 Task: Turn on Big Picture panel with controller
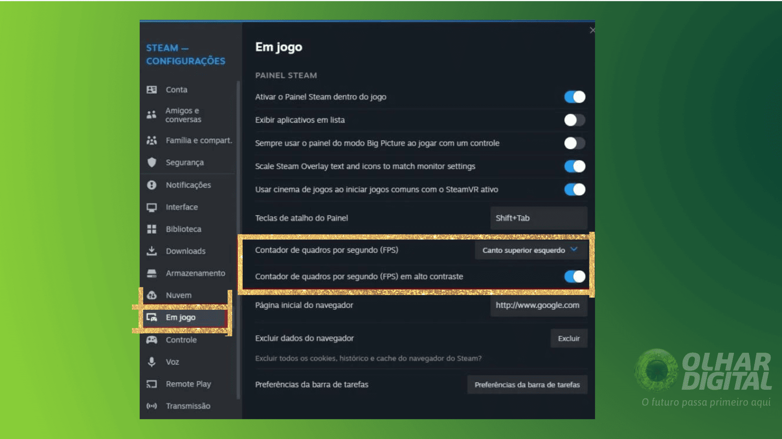pos(575,143)
